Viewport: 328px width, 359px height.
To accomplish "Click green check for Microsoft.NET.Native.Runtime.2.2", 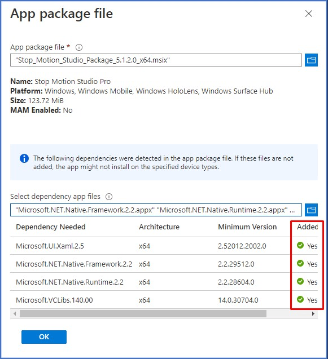I will (x=300, y=281).
